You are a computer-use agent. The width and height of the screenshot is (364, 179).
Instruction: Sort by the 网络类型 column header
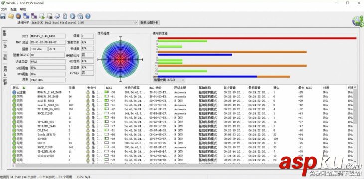coord(185,88)
